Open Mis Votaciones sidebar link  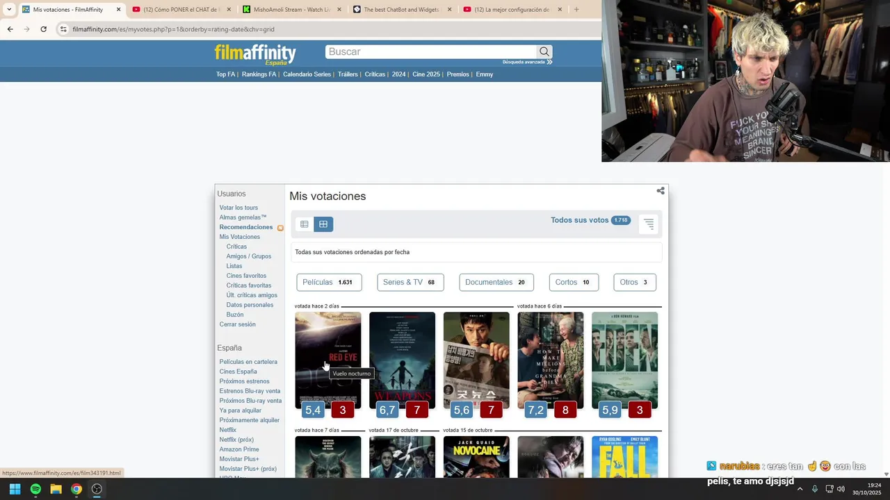click(240, 237)
